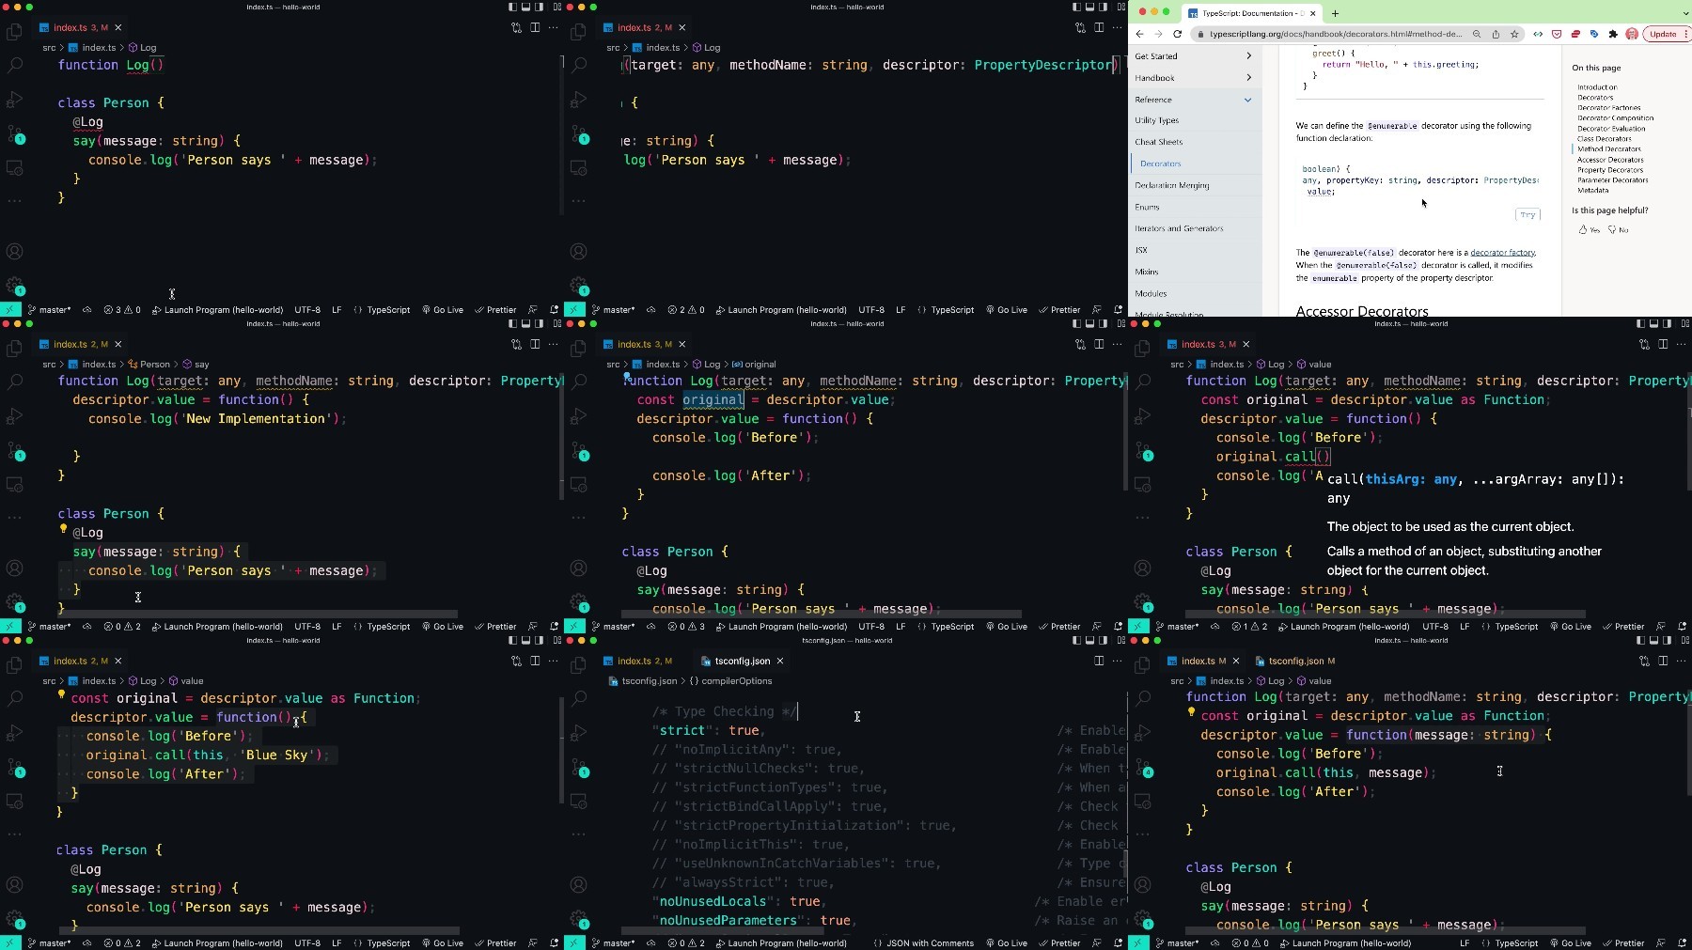Open Search in the compilerOptions tsconfig window
1692x950 pixels.
(x=578, y=698)
